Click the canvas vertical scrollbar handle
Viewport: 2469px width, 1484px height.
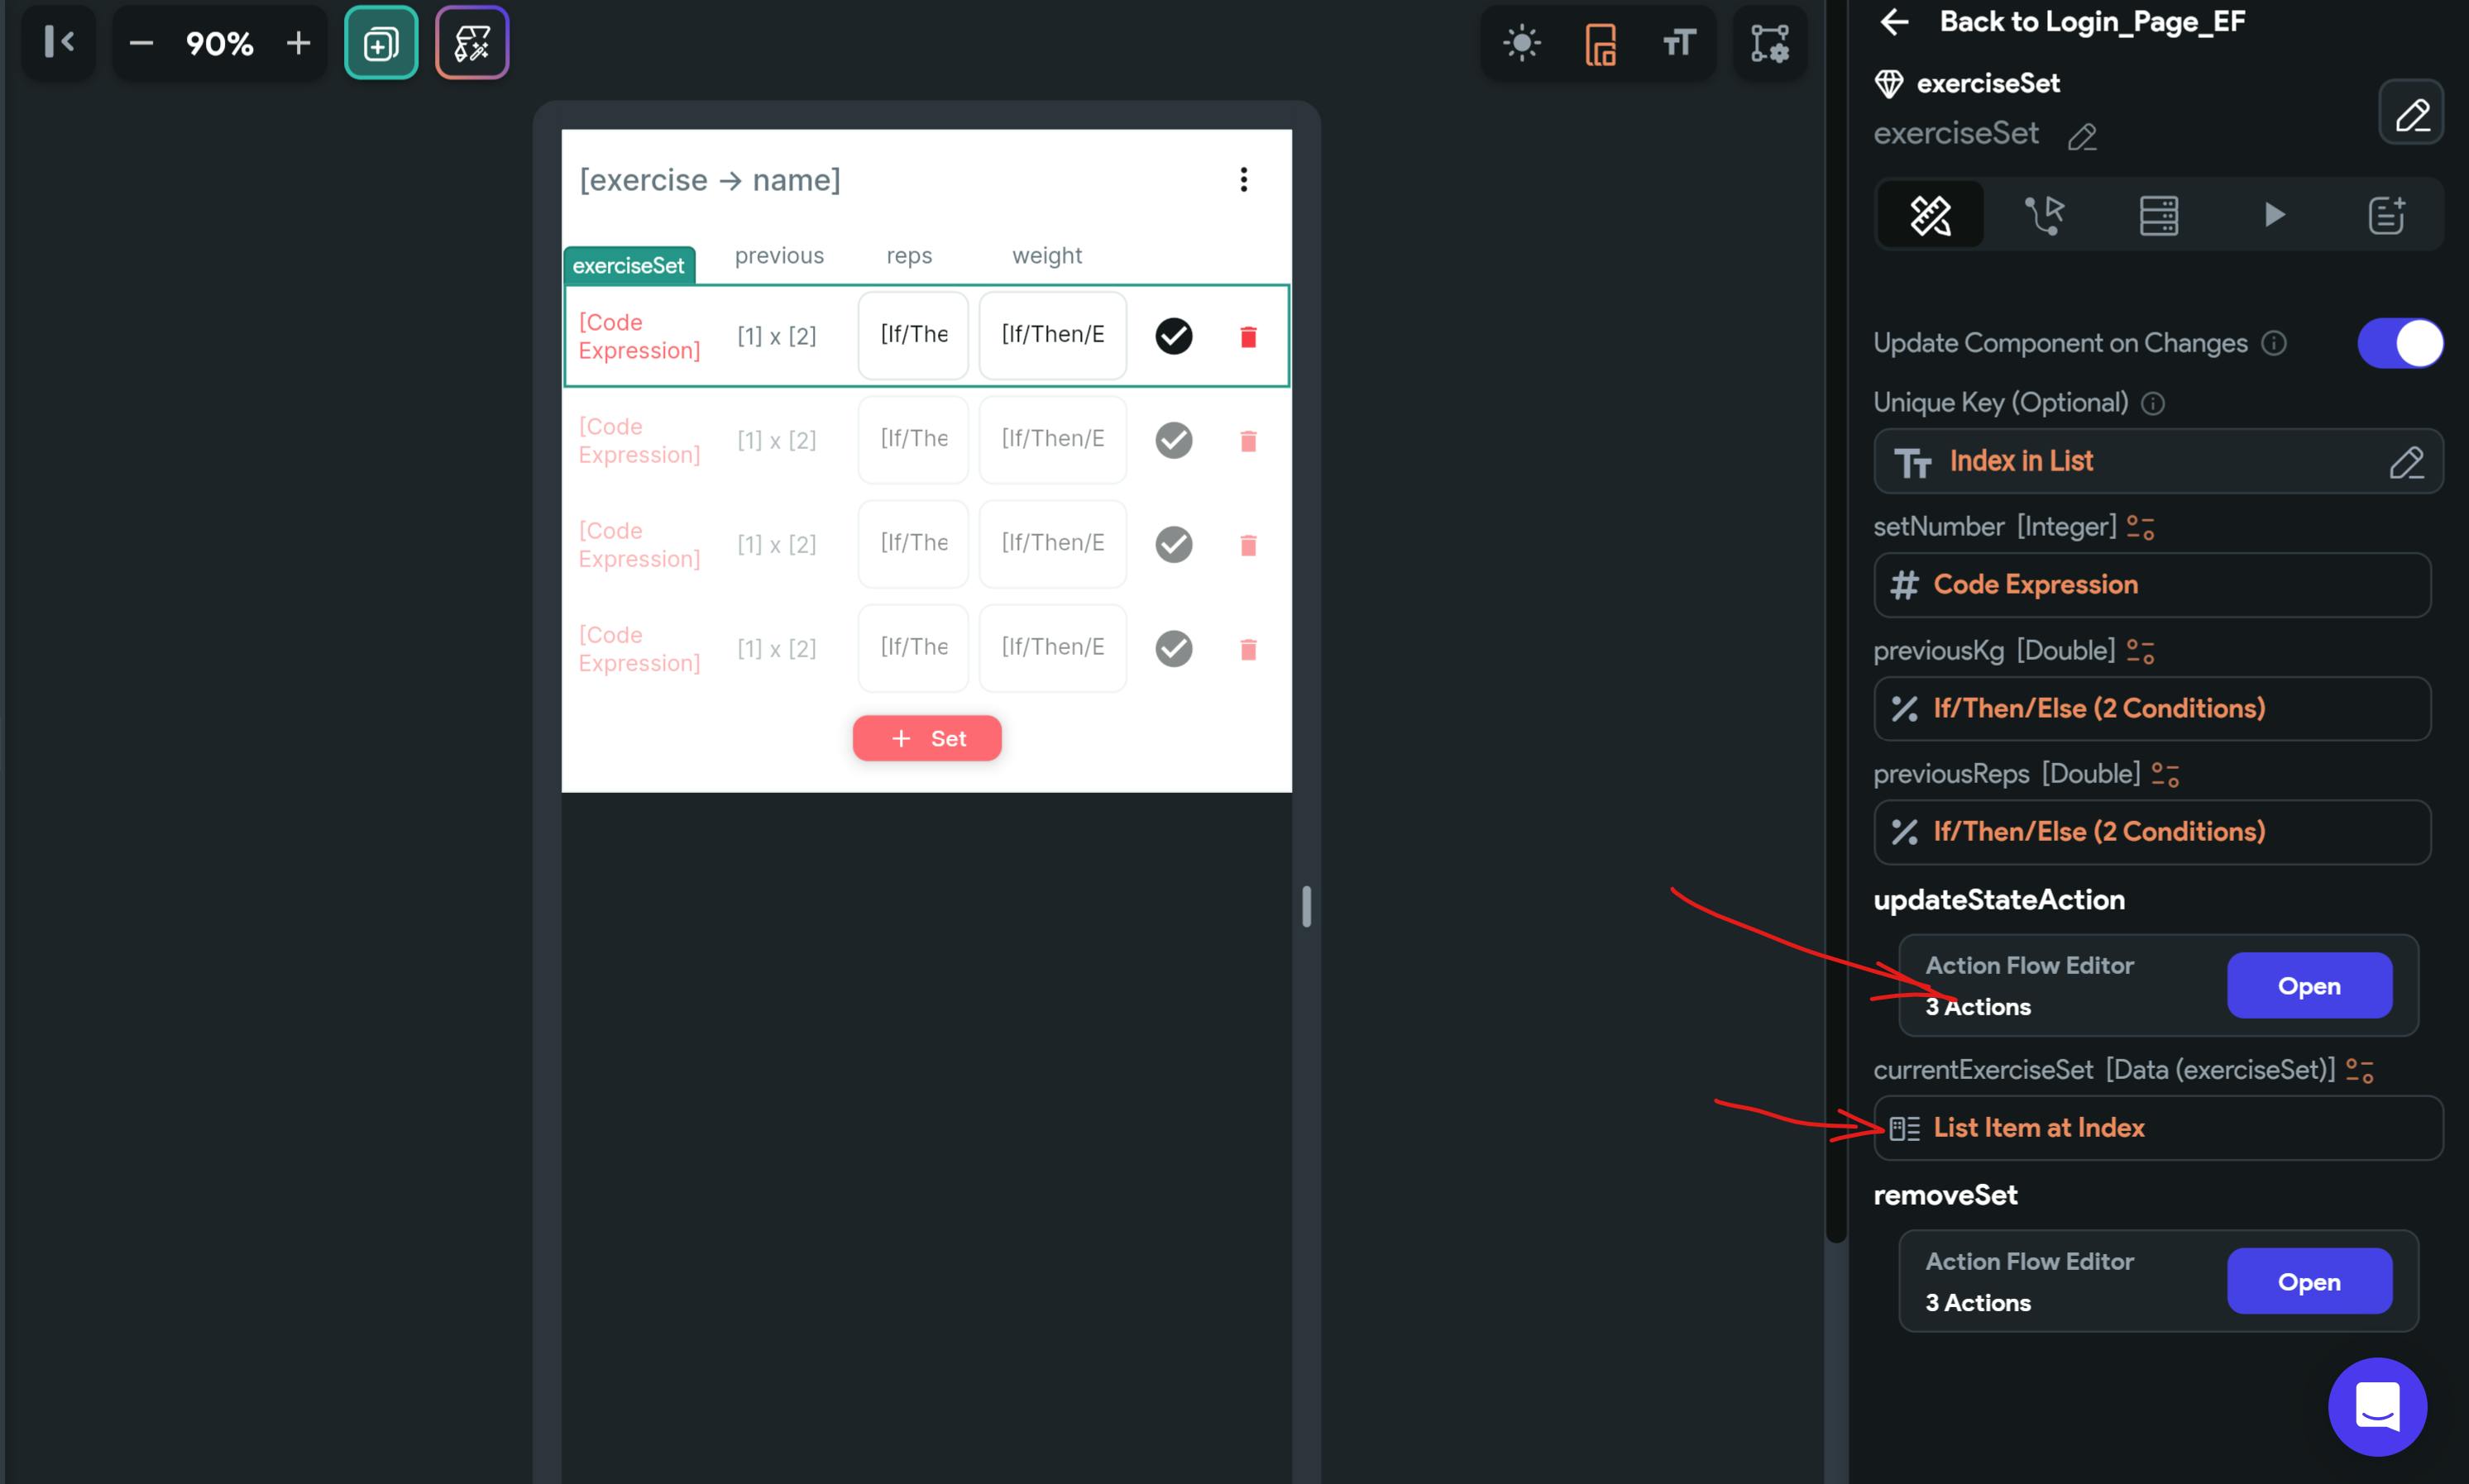tap(1305, 906)
